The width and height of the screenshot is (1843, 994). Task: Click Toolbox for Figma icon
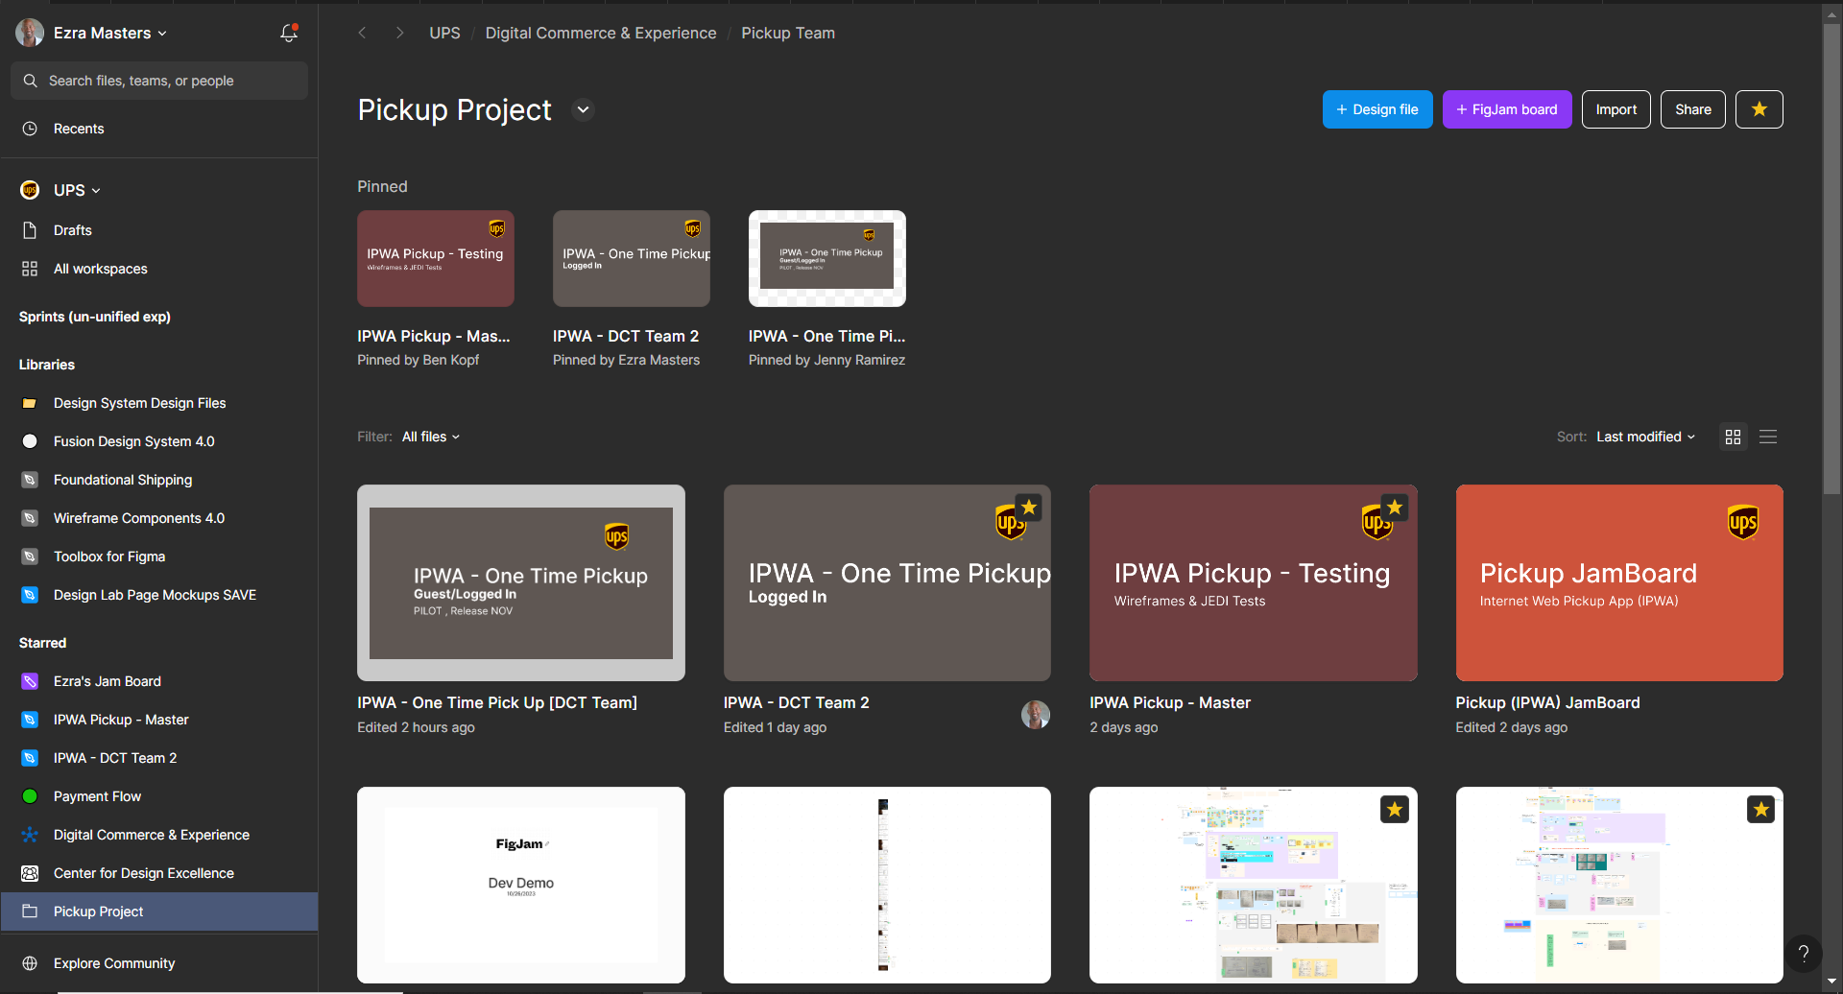[x=30, y=556]
